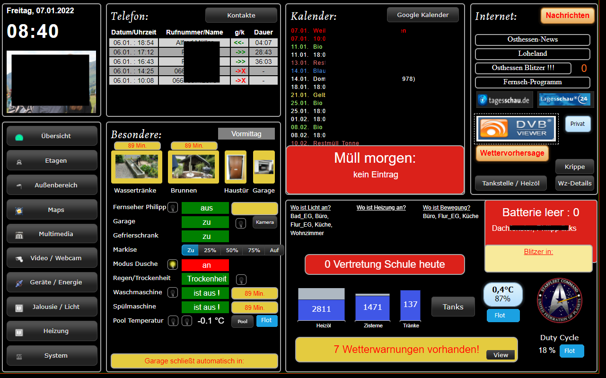The height and width of the screenshot is (378, 606).
Task: Set Markise to 75%
Action: coord(254,250)
